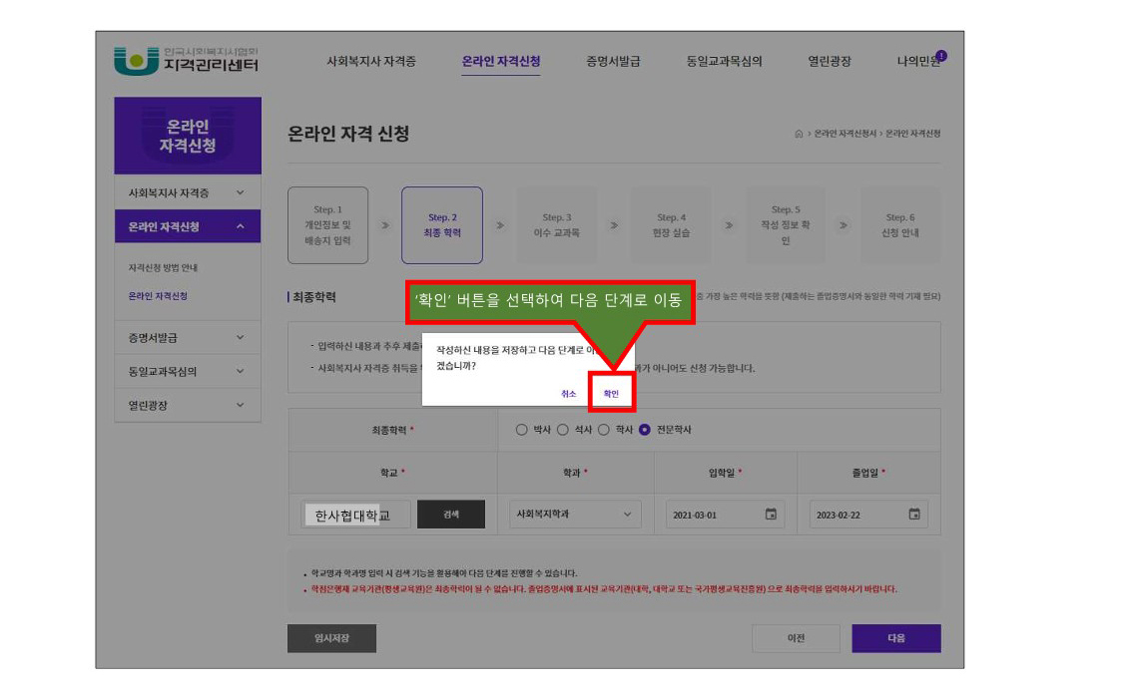
Task: Select the Step 6 신청 안내 box
Action: click(x=900, y=225)
